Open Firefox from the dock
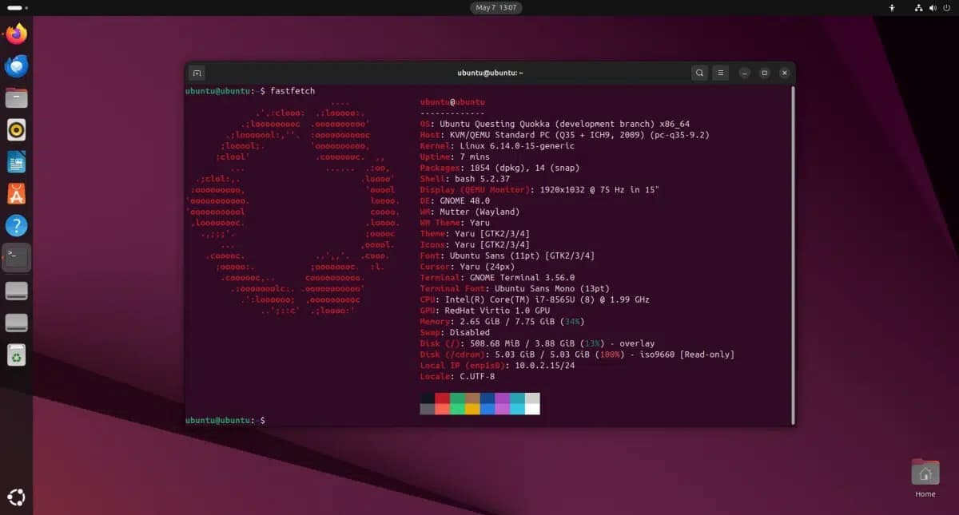 (x=16, y=34)
